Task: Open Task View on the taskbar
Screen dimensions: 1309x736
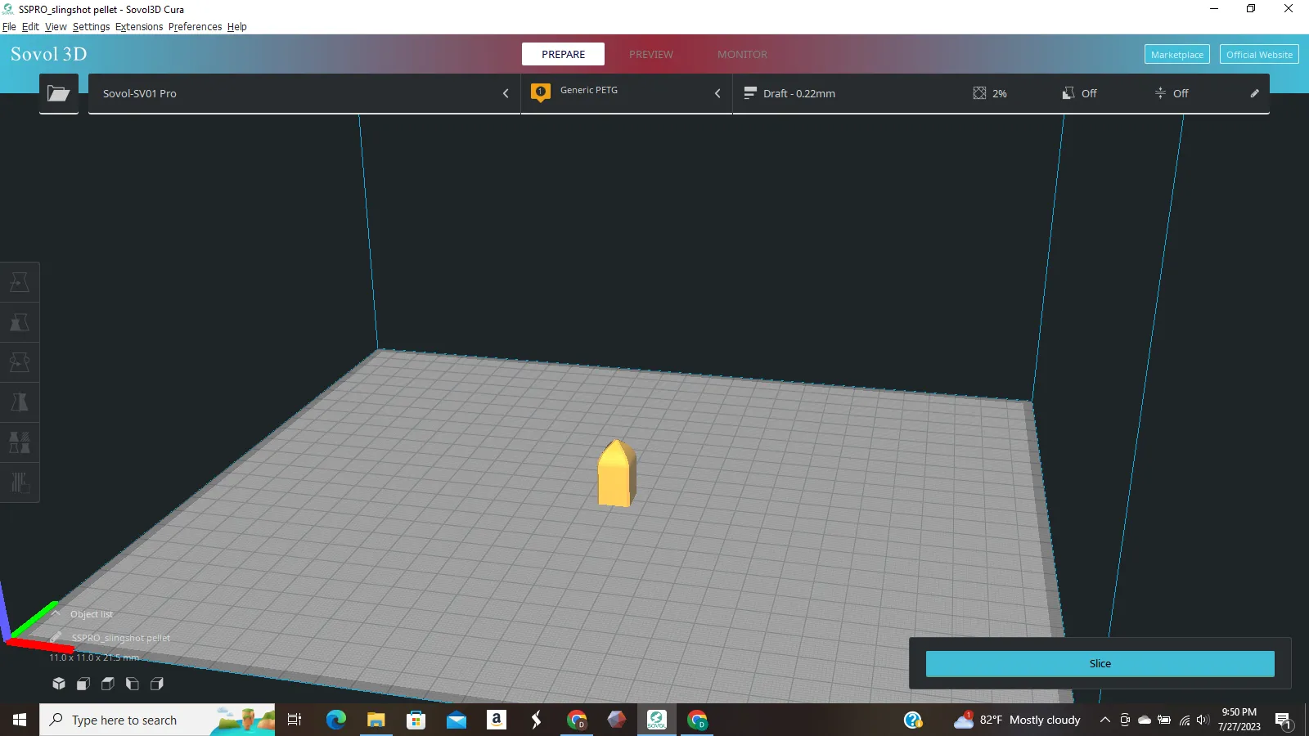Action: (295, 720)
